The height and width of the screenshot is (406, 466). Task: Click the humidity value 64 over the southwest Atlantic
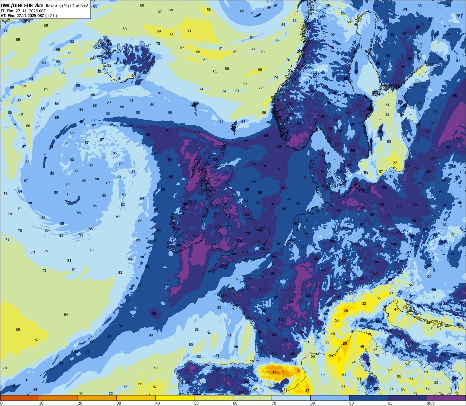point(66,314)
